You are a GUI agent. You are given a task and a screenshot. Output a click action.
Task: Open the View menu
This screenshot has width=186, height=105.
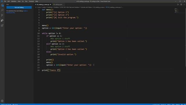(x=19, y=1)
